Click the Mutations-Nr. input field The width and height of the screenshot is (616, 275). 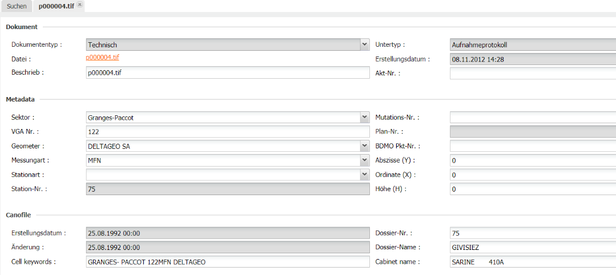(533, 118)
